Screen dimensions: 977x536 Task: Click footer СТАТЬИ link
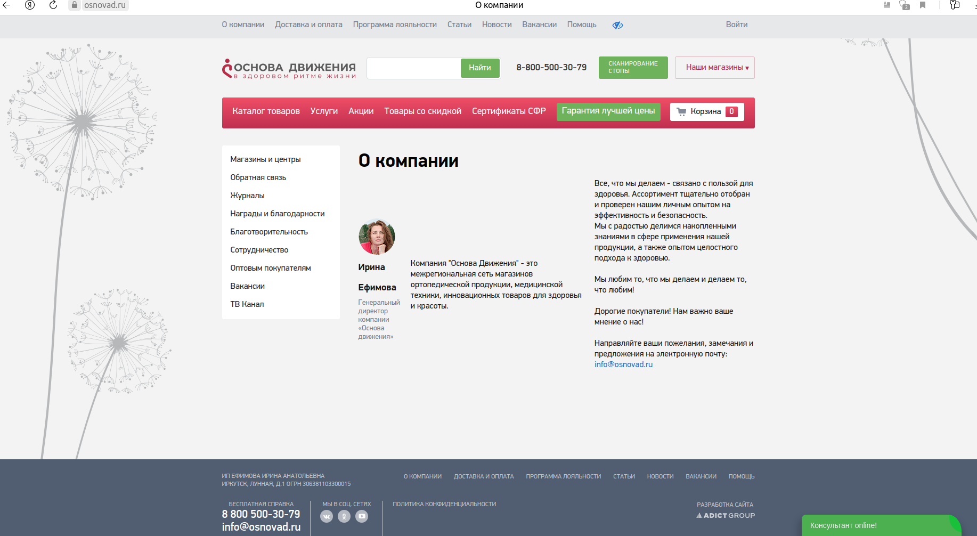pyautogui.click(x=624, y=476)
